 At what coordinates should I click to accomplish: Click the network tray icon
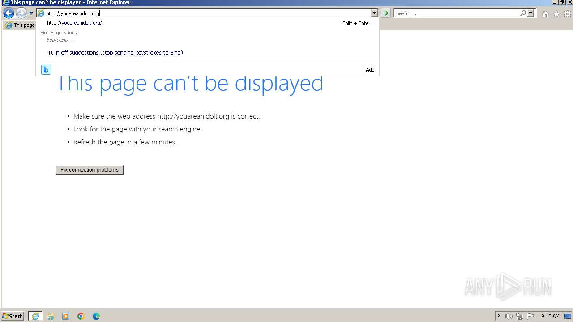(x=520, y=316)
